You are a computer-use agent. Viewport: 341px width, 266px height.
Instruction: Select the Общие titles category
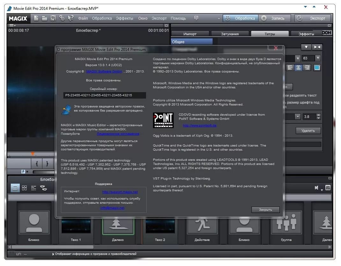[x=192, y=42]
